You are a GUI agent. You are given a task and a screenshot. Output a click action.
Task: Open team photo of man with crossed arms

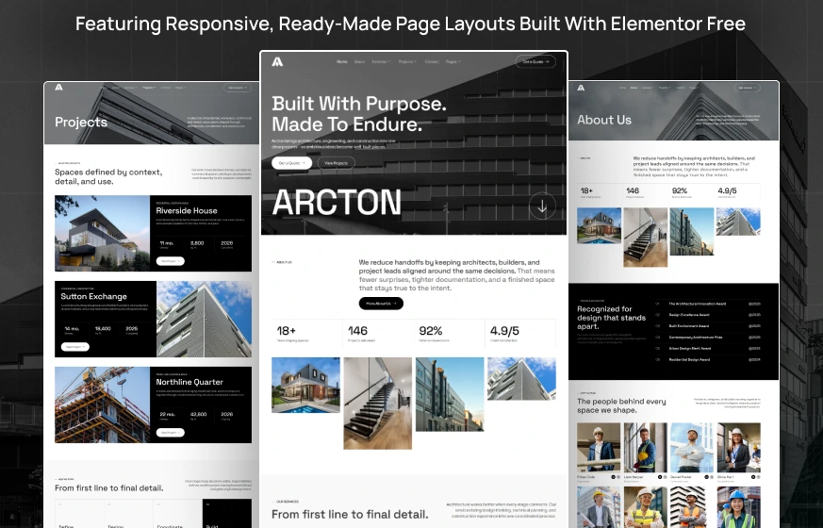[692, 448]
